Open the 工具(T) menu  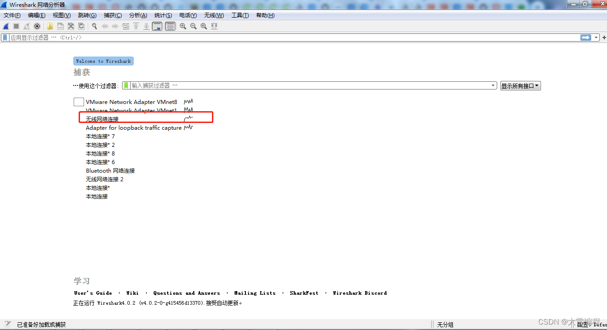(240, 15)
